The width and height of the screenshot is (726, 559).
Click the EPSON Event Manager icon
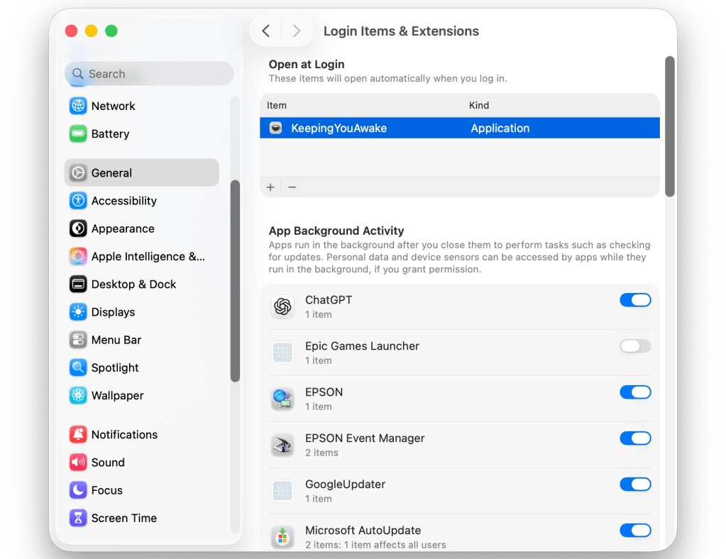point(282,445)
